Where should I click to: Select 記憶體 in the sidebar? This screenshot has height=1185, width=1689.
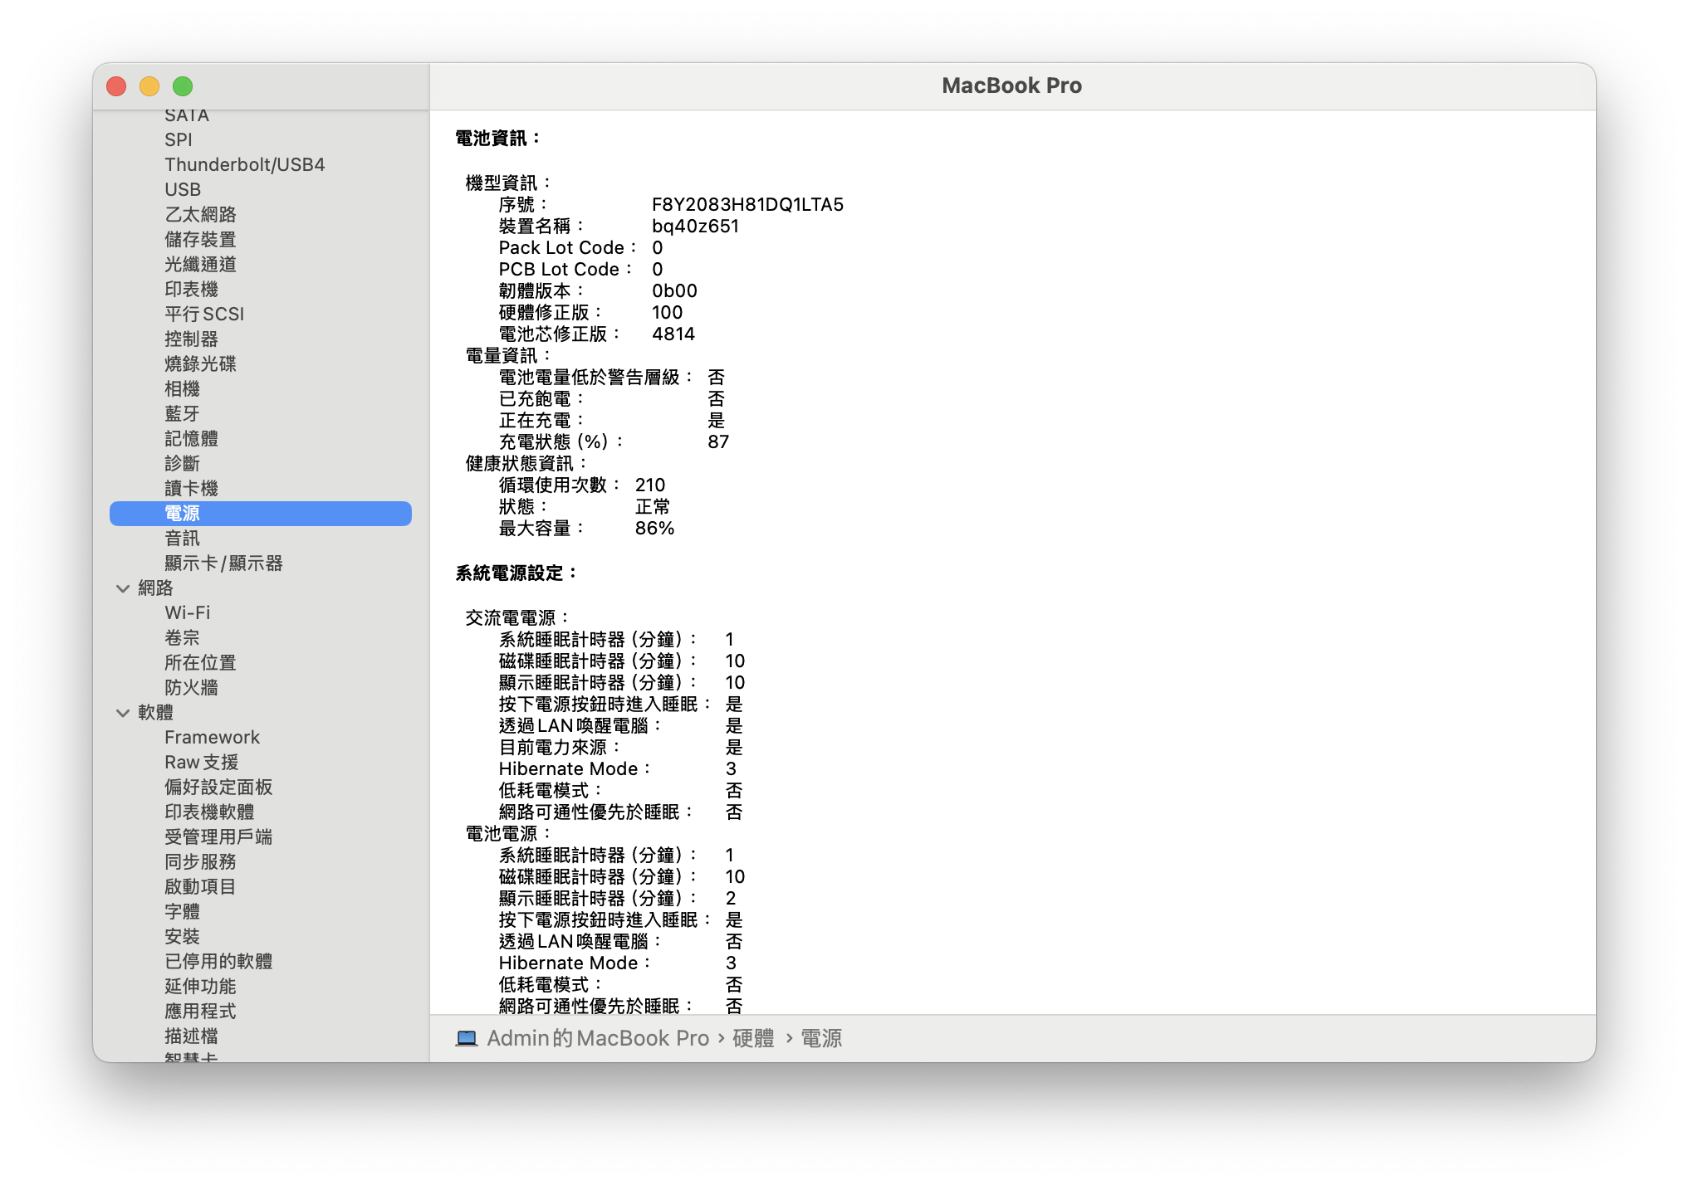[x=191, y=438]
